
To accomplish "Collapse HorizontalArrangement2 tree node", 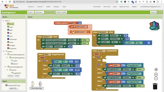I will tap(5, 54).
